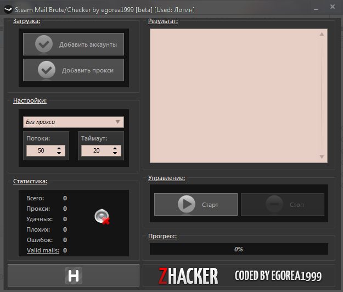
Task: Click the Прокси: statistics label
Action: pos(38,209)
